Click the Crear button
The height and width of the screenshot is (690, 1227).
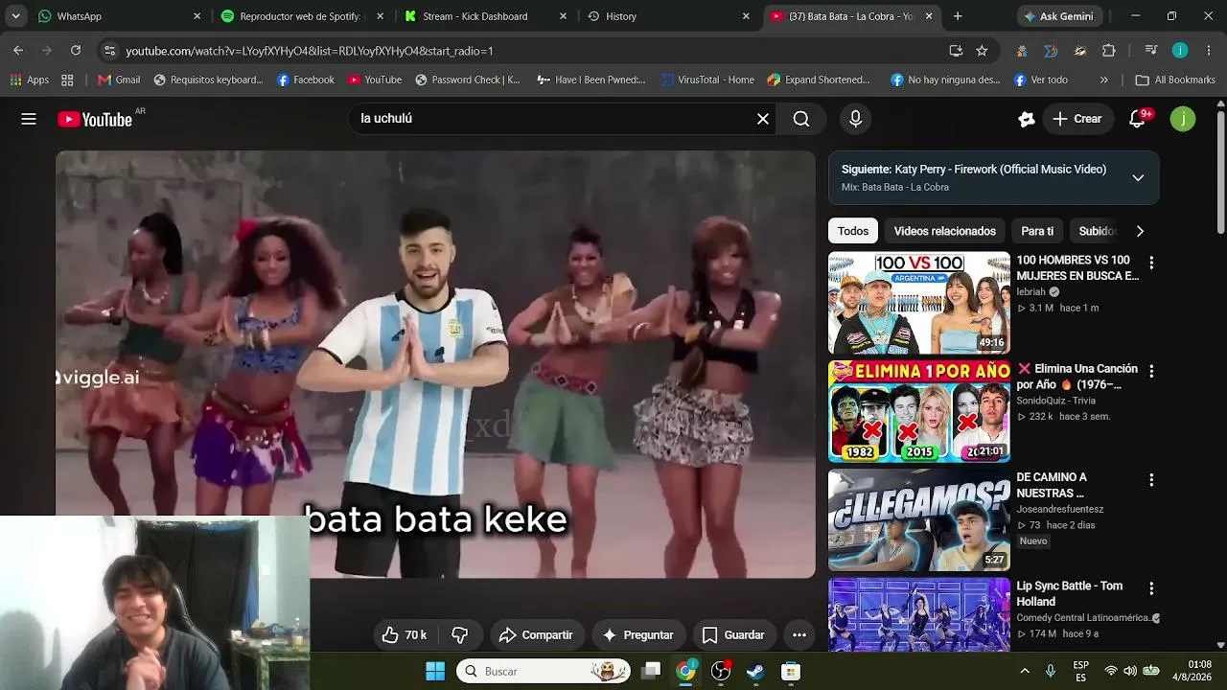click(x=1077, y=119)
